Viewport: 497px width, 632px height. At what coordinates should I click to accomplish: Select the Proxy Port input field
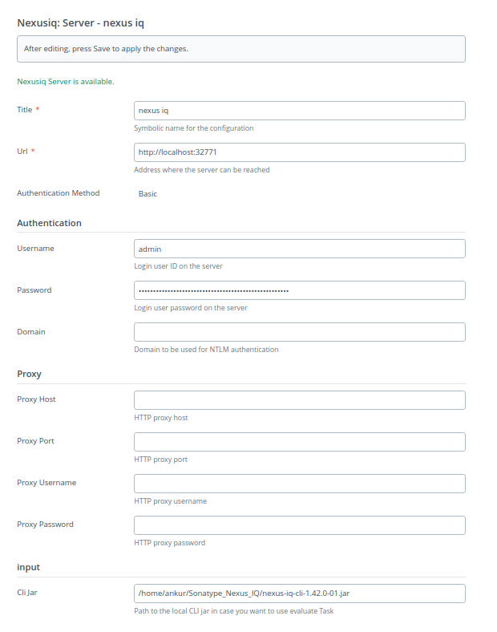point(299,442)
